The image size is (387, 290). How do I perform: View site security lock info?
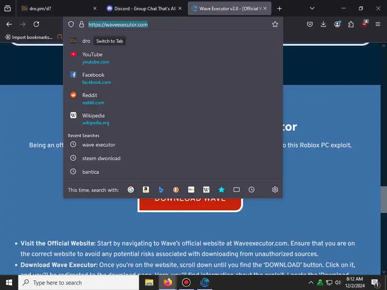(82, 24)
